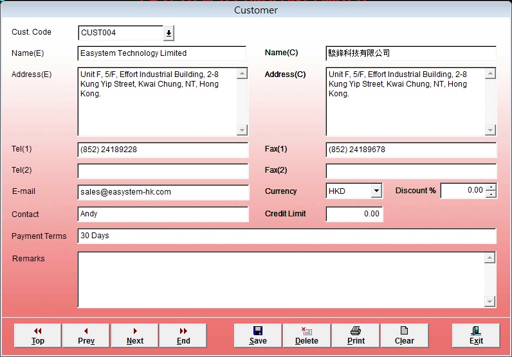Edit the E-mail address field
This screenshot has width=512, height=357.
click(x=163, y=193)
